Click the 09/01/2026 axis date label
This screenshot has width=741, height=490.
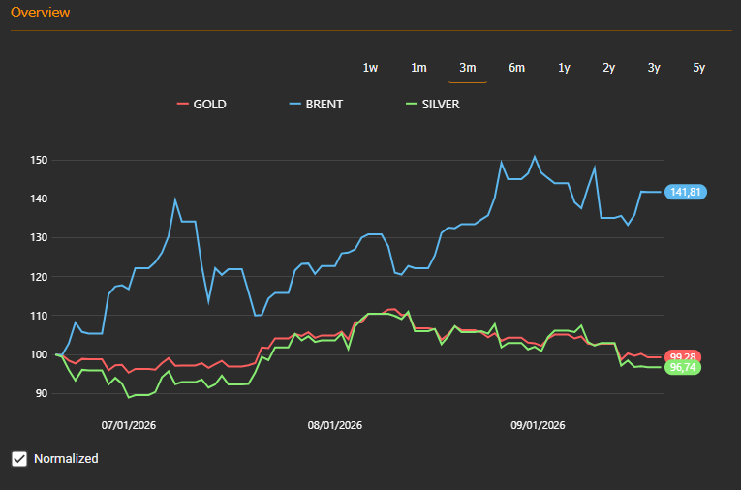click(x=538, y=425)
